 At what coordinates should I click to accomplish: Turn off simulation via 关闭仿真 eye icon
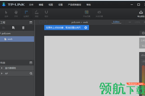(99, 14)
